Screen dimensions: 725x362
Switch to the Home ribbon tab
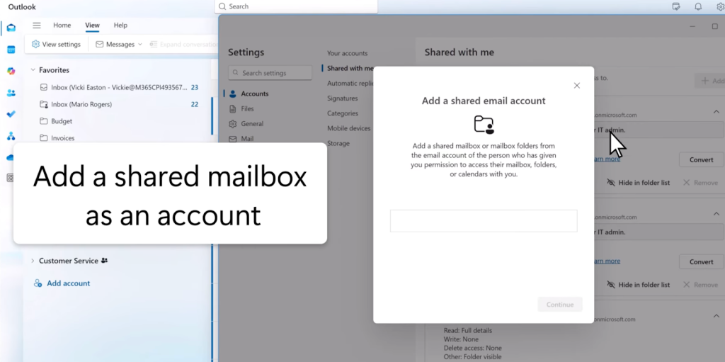62,26
